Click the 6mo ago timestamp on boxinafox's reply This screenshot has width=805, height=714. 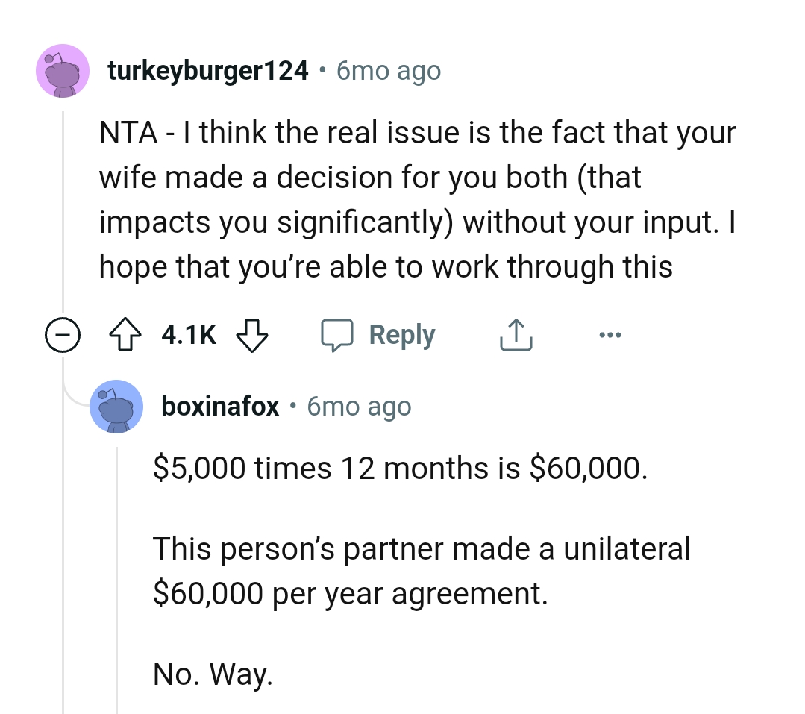tap(358, 406)
